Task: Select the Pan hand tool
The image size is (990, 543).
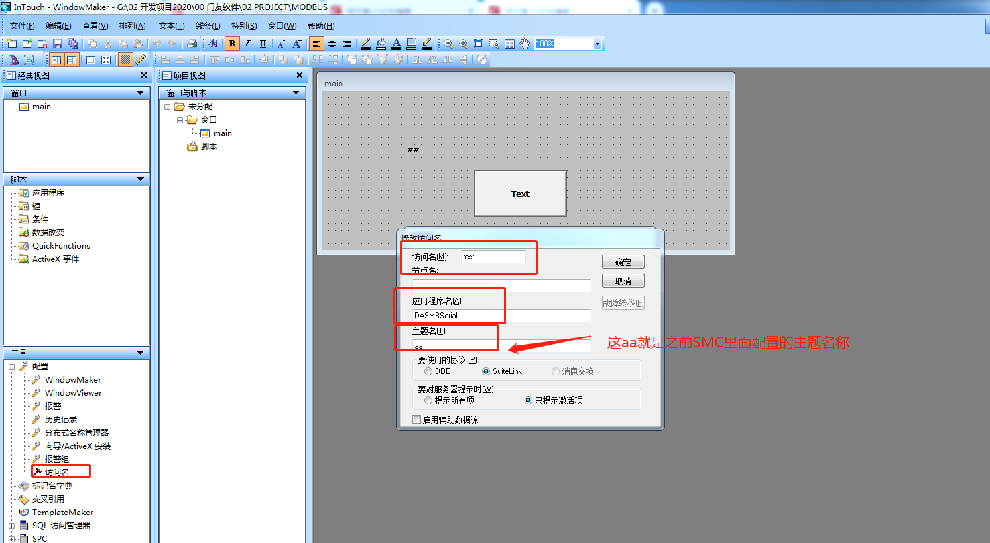Action: point(525,42)
